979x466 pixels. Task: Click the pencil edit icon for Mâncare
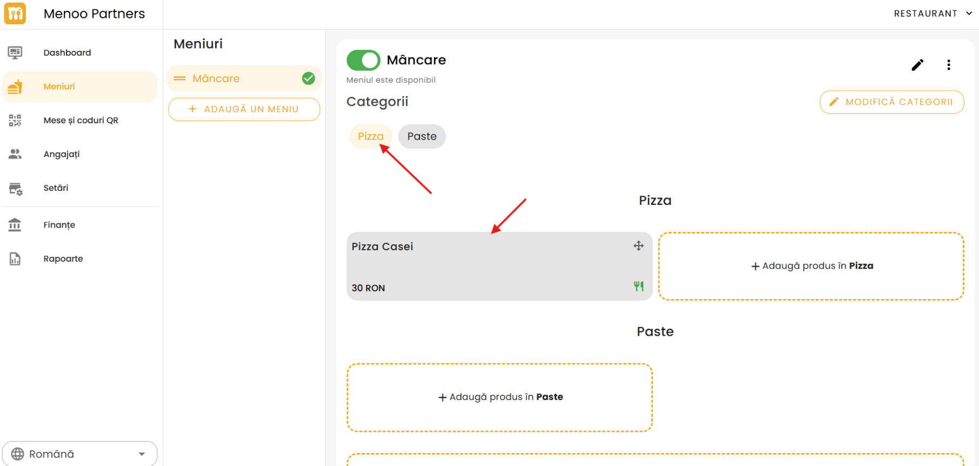click(x=917, y=65)
